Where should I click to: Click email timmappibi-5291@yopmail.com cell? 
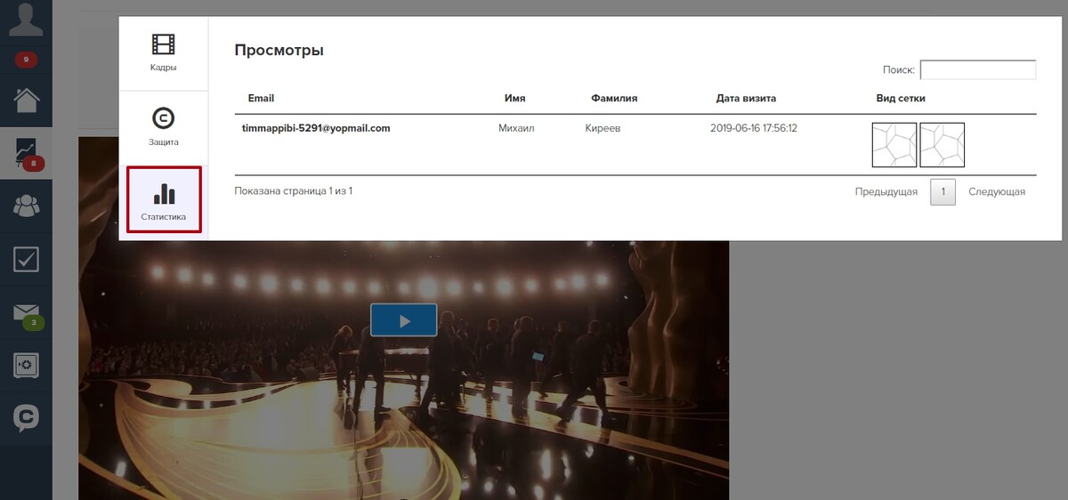click(x=316, y=128)
